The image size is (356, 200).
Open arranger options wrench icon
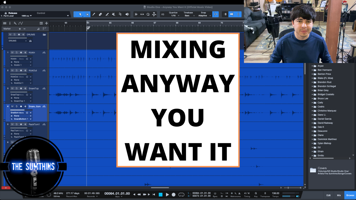(x=15, y=23)
